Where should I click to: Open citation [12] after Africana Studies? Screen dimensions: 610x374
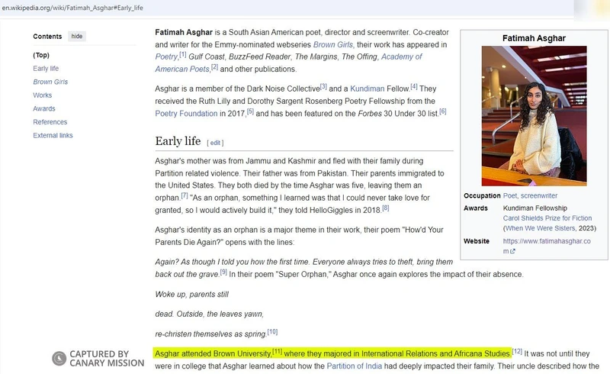[517, 351]
